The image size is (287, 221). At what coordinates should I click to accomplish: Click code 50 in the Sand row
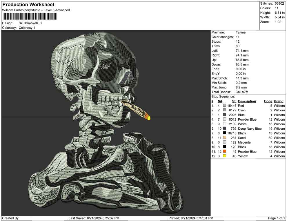pos(270,138)
